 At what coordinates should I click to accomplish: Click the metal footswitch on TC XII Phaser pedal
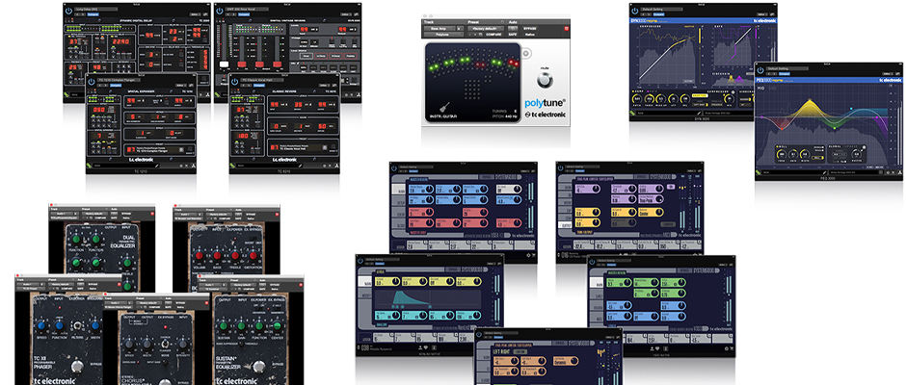(77, 367)
